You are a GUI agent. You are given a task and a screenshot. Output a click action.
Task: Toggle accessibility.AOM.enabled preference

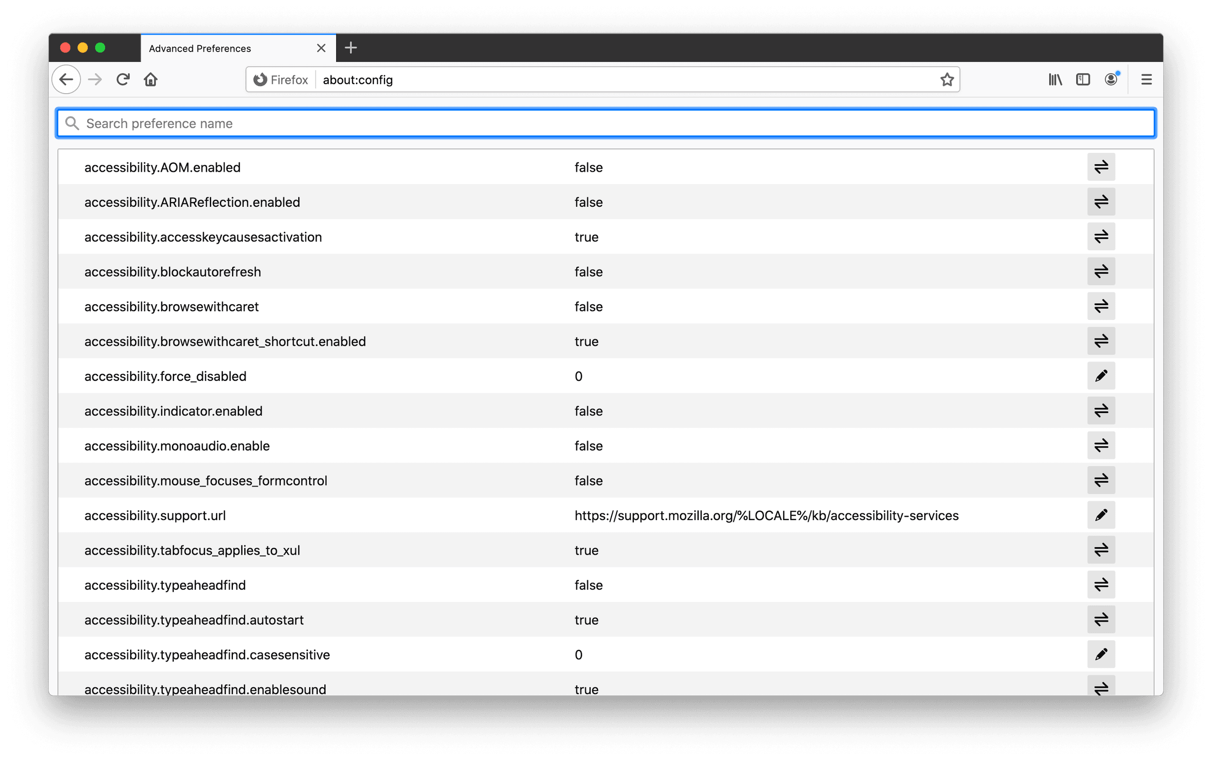pos(1101,167)
